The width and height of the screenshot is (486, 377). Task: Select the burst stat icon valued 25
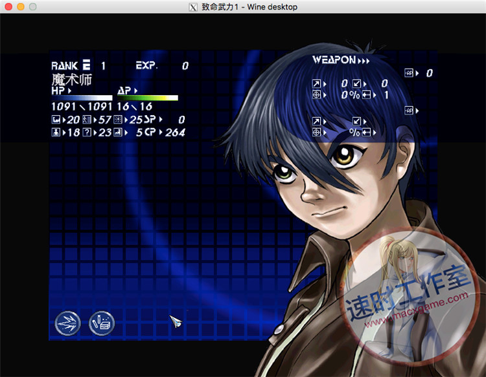click(118, 120)
